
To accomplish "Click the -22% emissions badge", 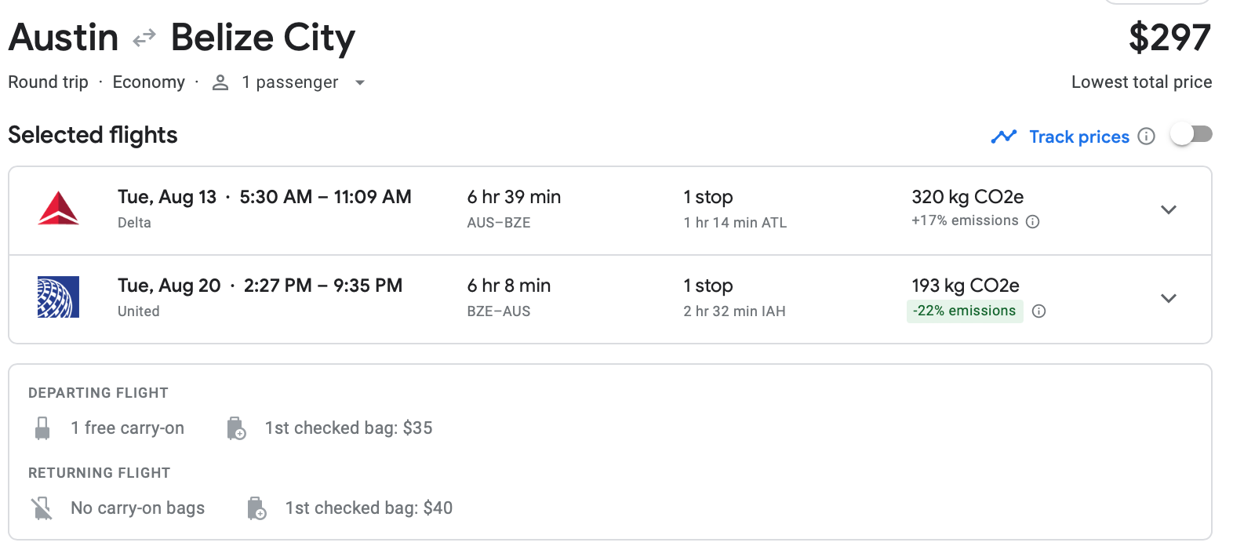I will pos(964,311).
